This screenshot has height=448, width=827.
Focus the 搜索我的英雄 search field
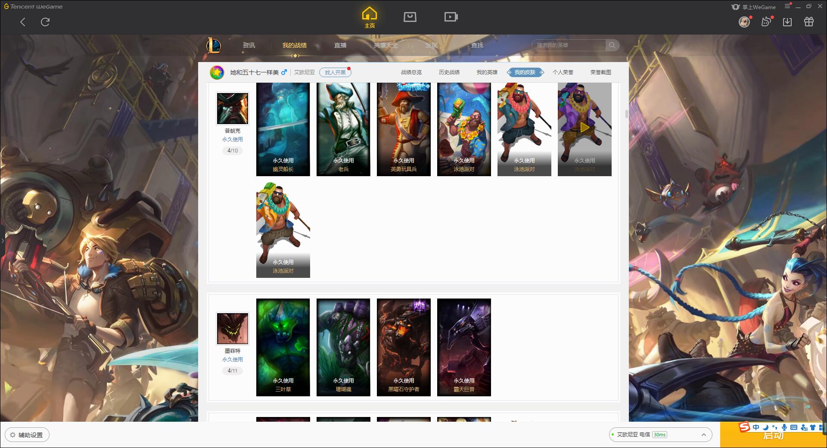point(569,45)
